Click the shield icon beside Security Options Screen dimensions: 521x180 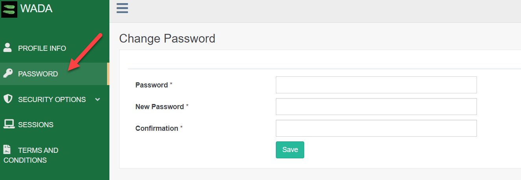8,99
